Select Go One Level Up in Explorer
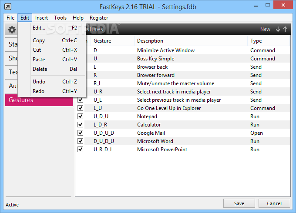Screen dimensions: 296x213 click(169, 108)
